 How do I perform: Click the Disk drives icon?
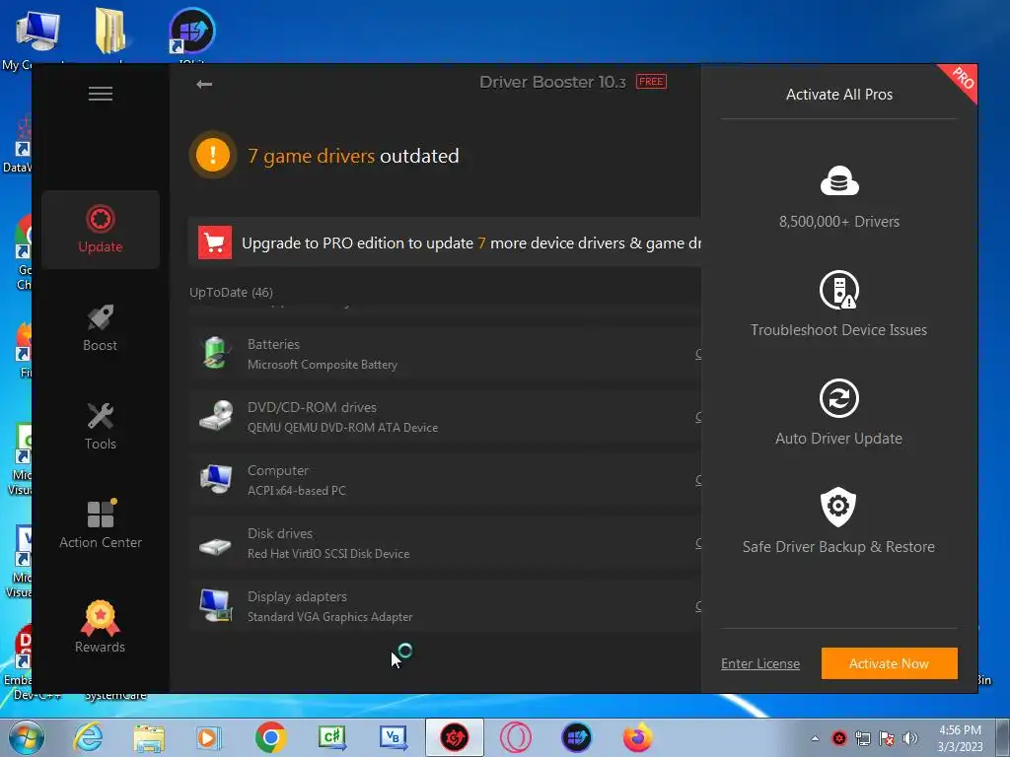tap(215, 547)
